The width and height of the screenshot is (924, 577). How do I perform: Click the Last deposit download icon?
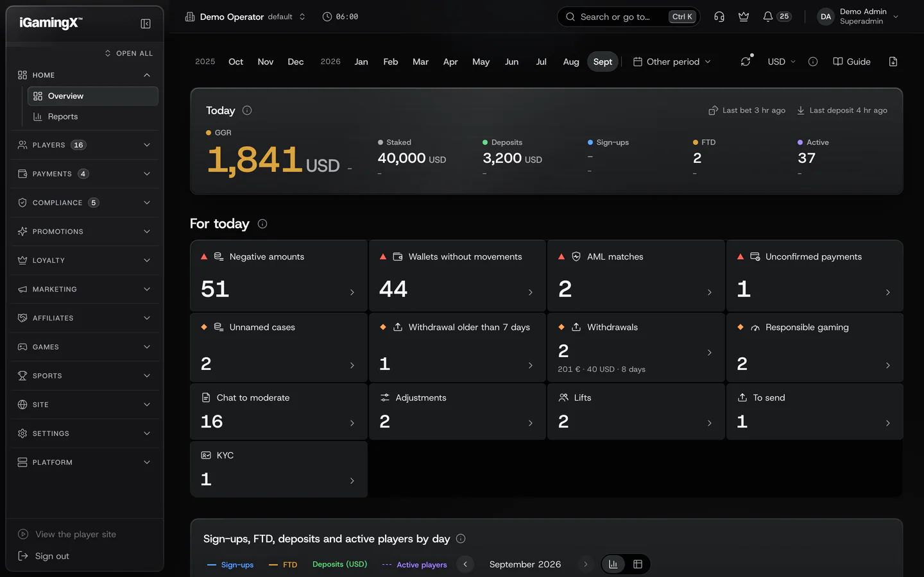(x=801, y=110)
